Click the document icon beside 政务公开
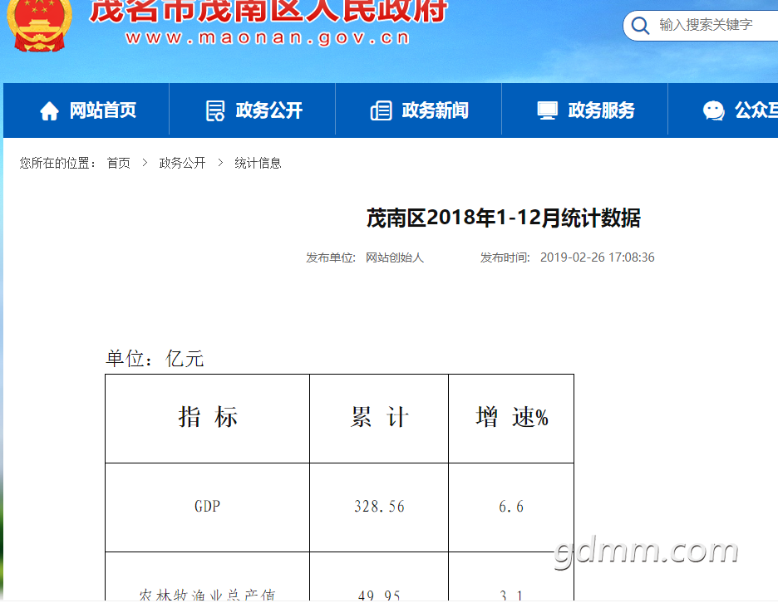 [215, 110]
